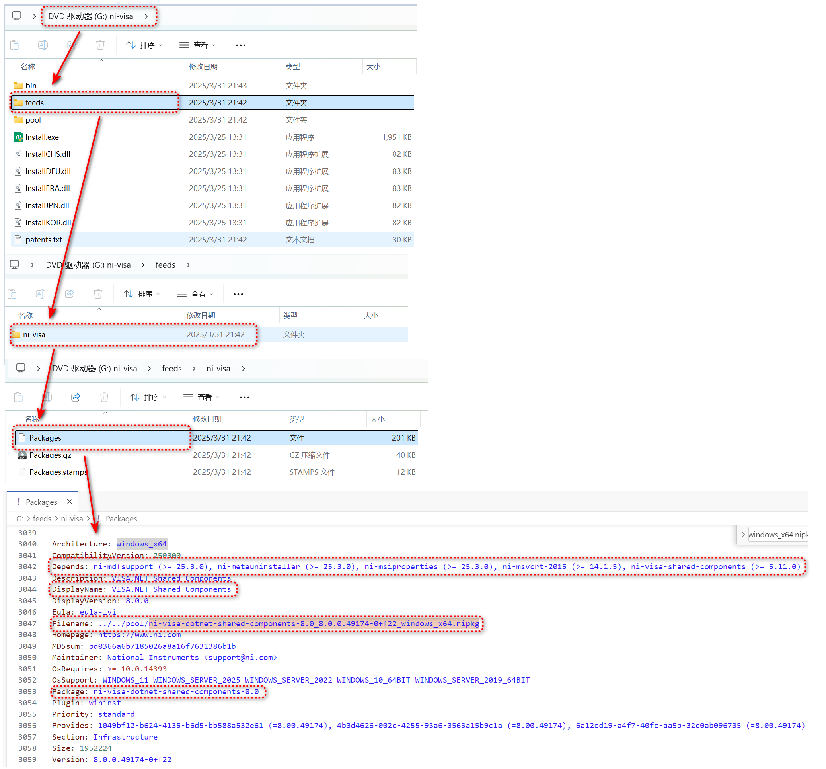
Task: Open the more options (…) menu in the ni-visa folder window
Action: coord(245,398)
